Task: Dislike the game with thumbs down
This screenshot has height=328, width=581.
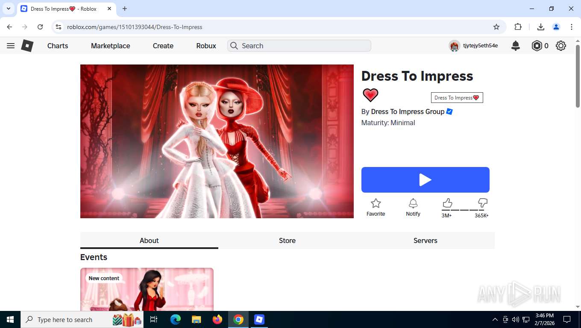Action: [483, 203]
